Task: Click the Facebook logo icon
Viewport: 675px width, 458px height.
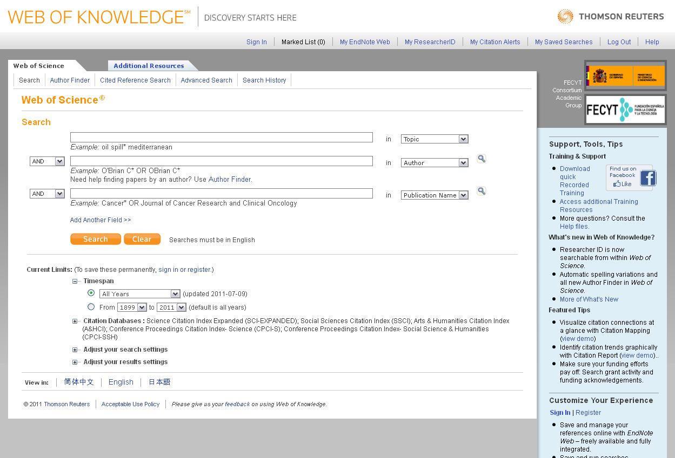Action: click(x=648, y=178)
